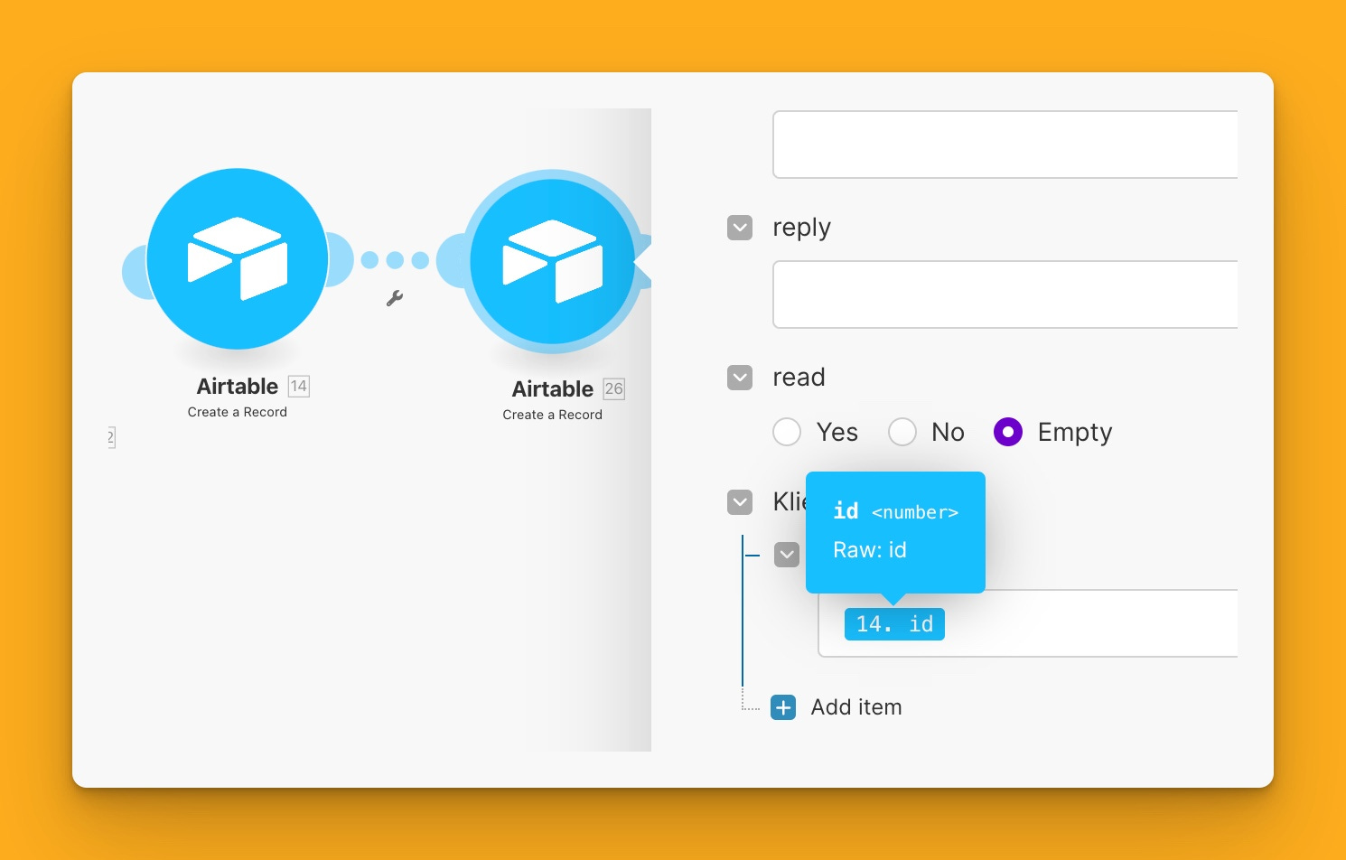
Task: Collapse the nested item chevron
Action: [787, 555]
